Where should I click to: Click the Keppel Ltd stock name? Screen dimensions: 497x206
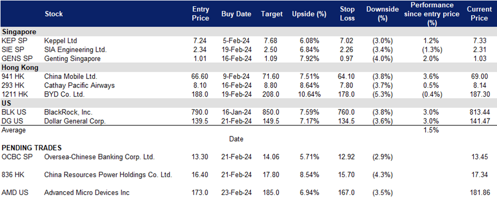point(61,41)
